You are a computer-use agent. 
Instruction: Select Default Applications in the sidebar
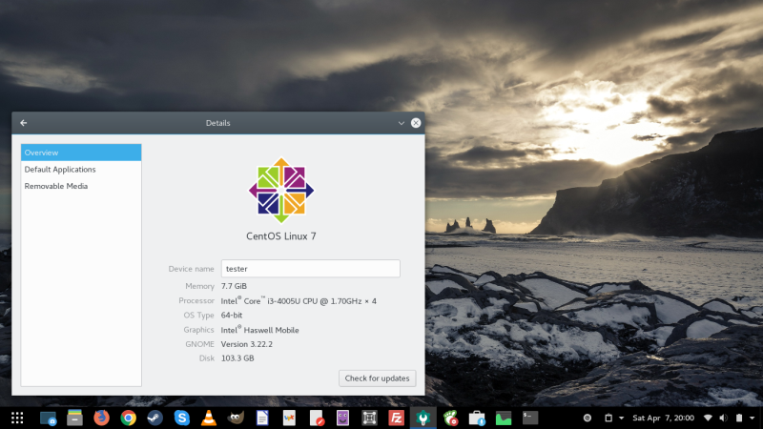point(60,170)
